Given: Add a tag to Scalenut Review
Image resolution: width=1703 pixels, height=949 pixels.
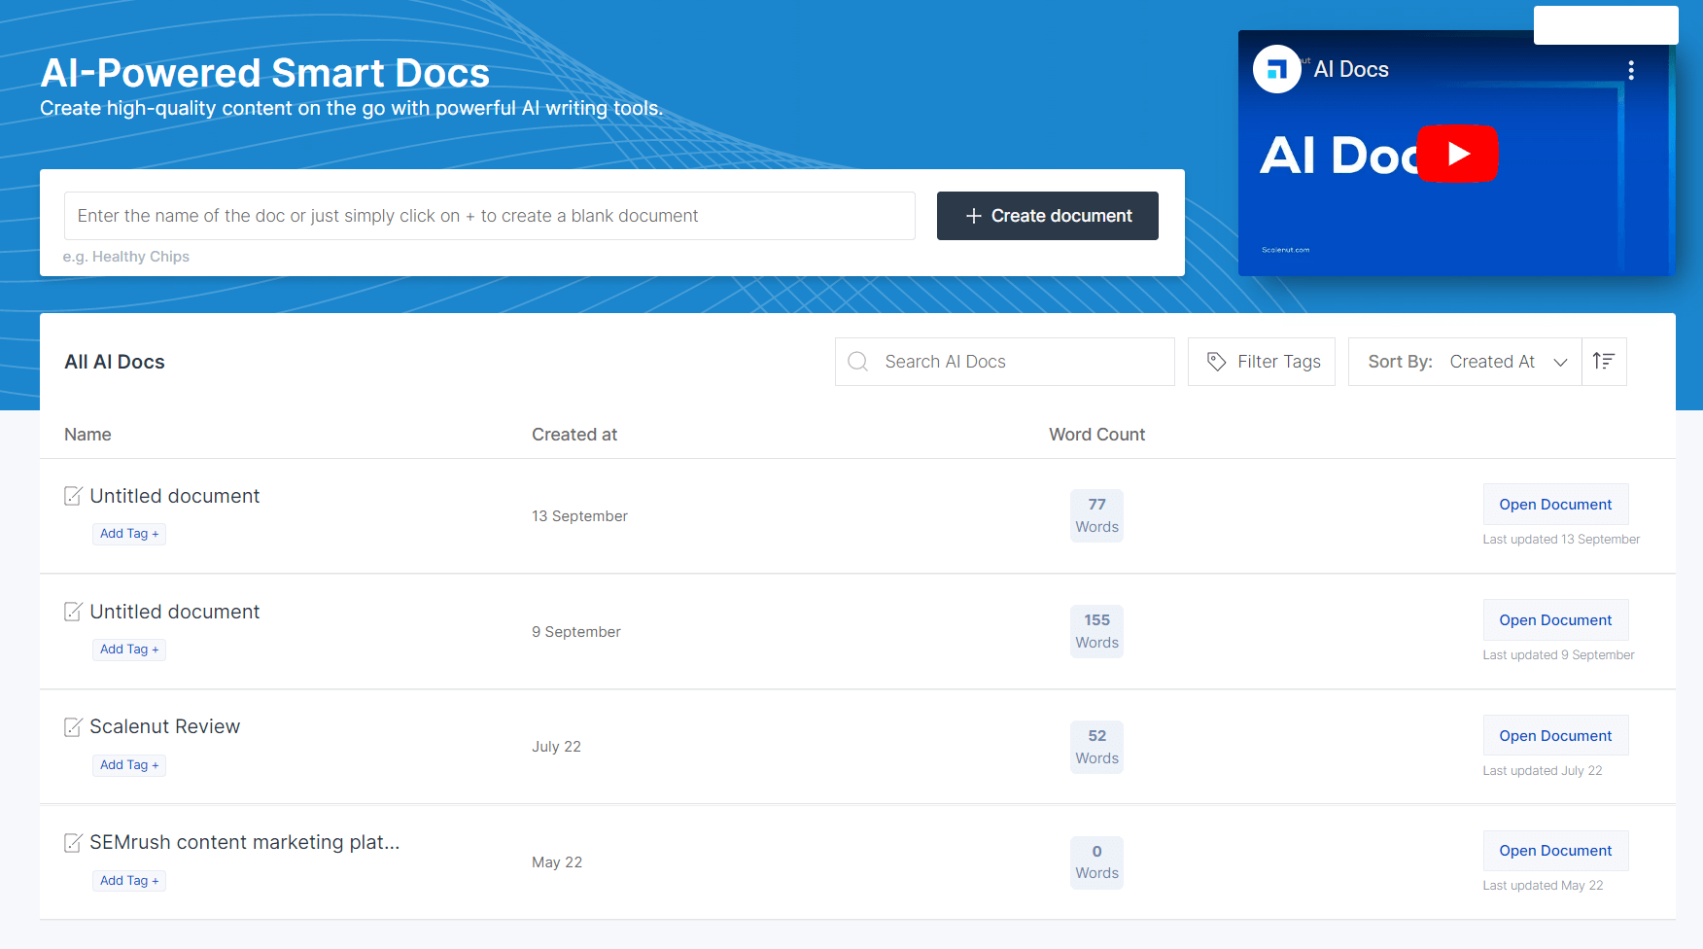Looking at the screenshot, I should tap(128, 765).
